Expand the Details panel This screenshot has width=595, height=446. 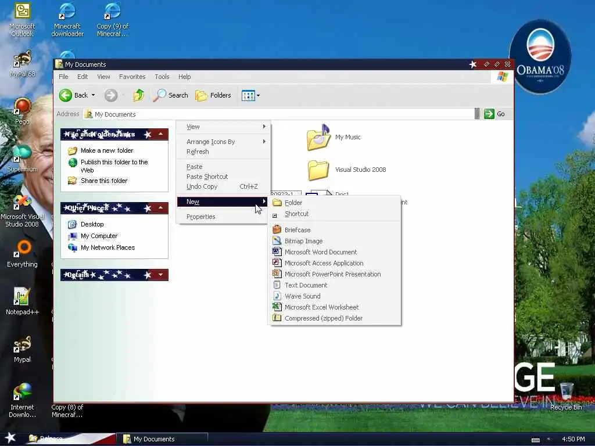(x=161, y=275)
